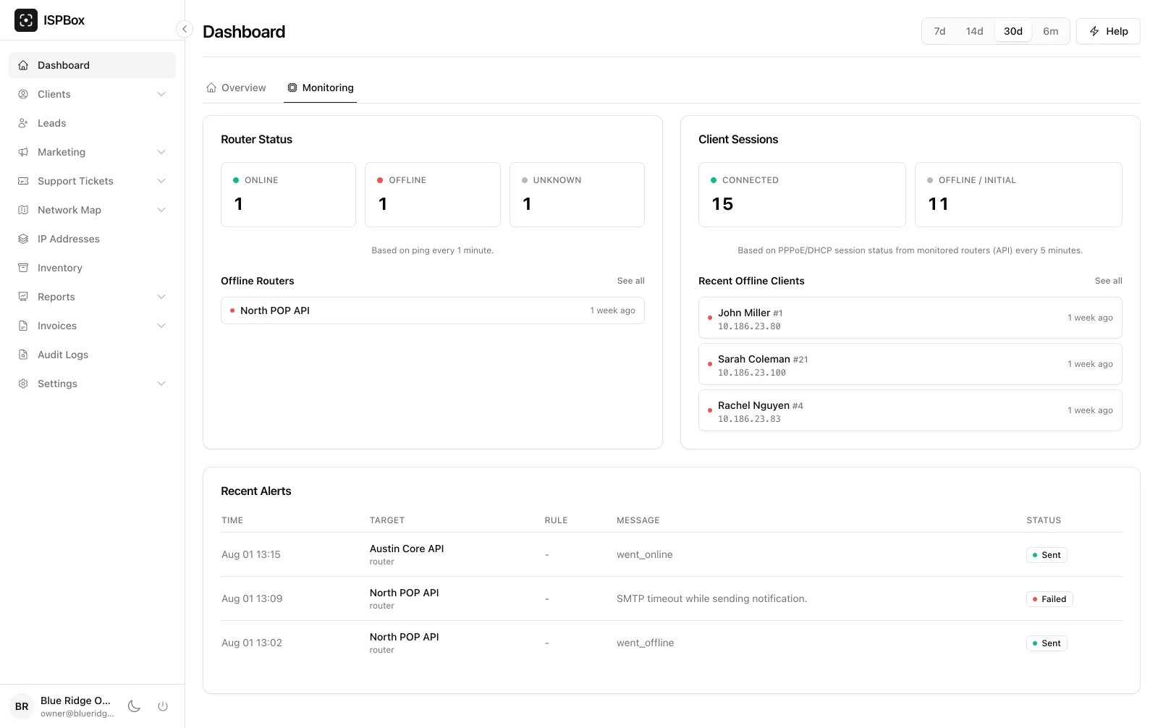Click IP address 10.186.23.100
The height and width of the screenshot is (728, 1158).
point(751,373)
